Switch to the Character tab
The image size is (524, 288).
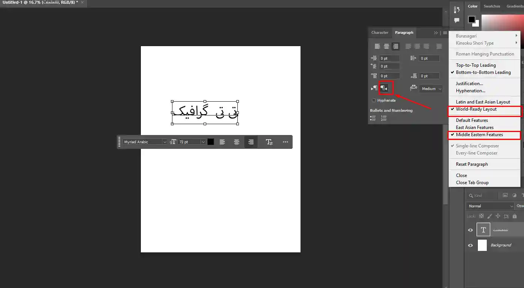pyautogui.click(x=380, y=33)
